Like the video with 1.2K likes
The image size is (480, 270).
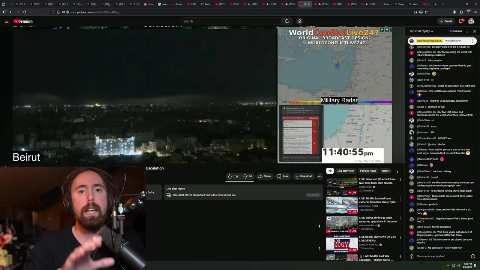pos(233,176)
